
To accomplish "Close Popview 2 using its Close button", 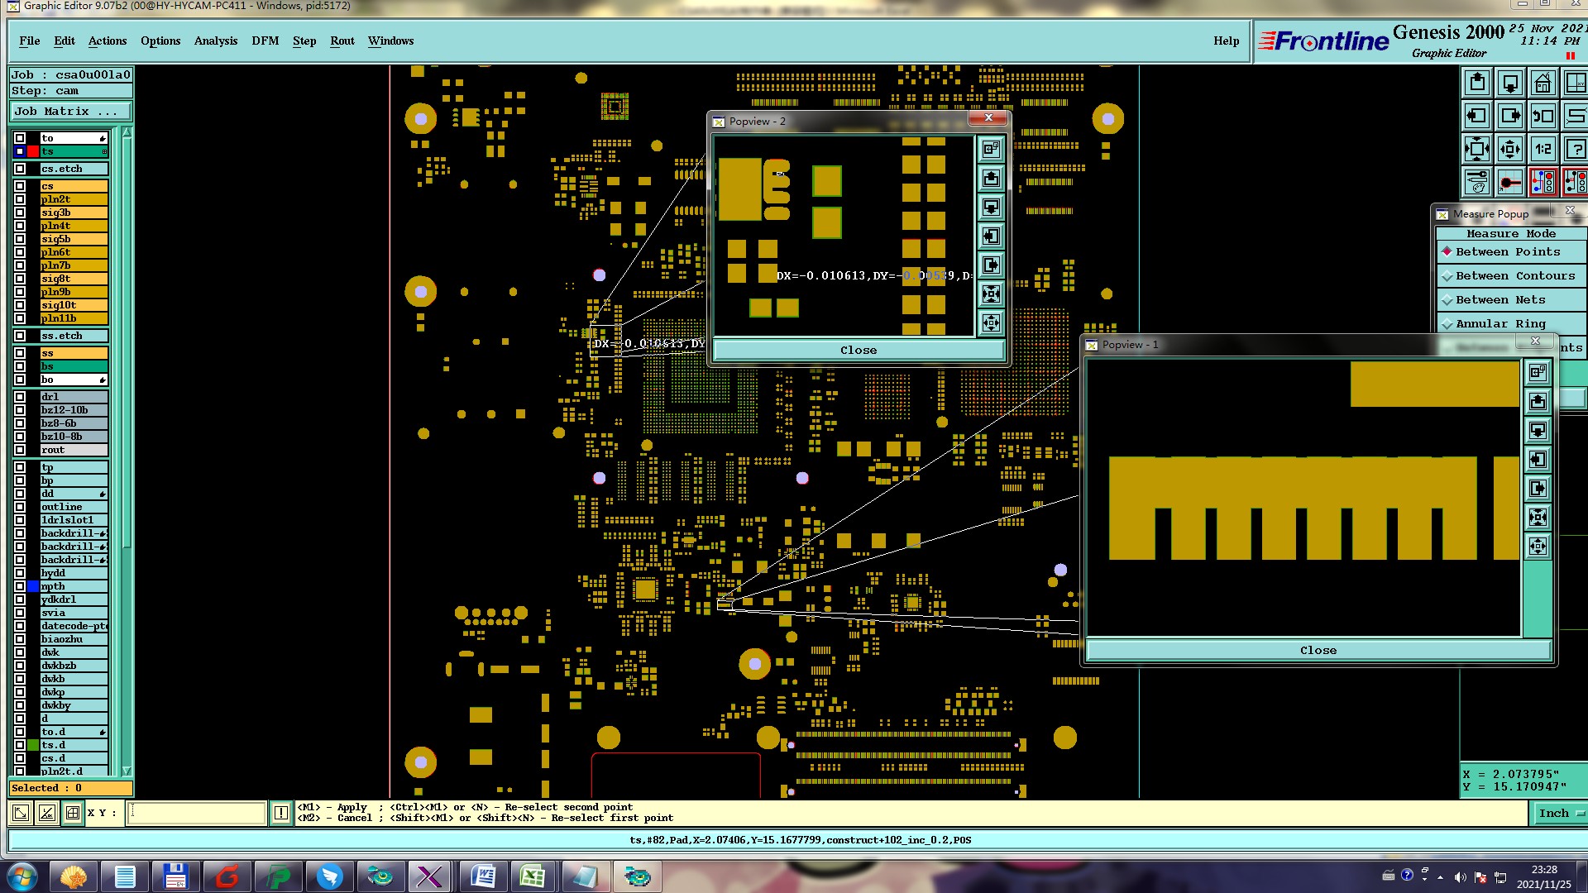I will point(858,351).
